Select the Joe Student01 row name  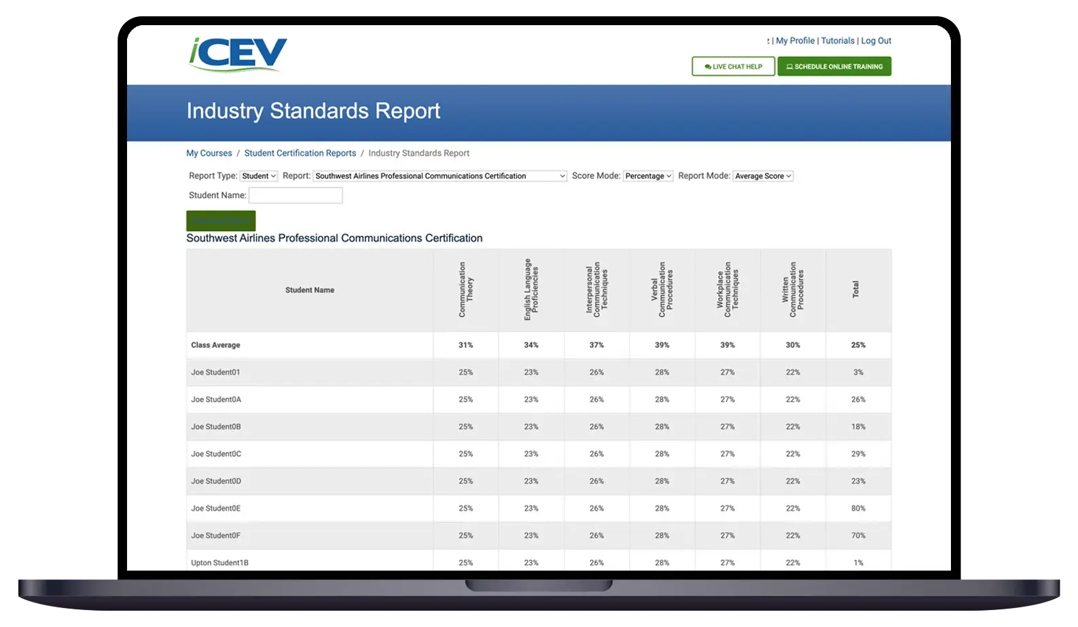click(215, 372)
